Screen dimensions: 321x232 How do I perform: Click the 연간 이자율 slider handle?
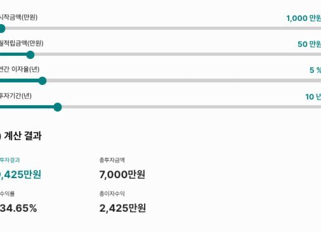[x=43, y=81]
